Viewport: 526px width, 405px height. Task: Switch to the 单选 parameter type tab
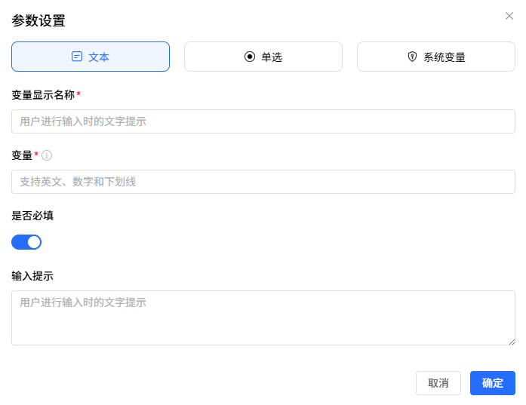[x=263, y=57]
